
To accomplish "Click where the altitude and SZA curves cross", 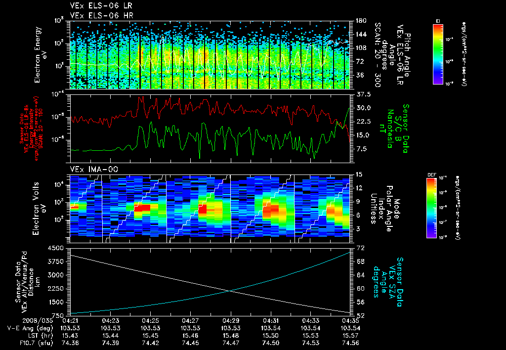I will point(230,291).
